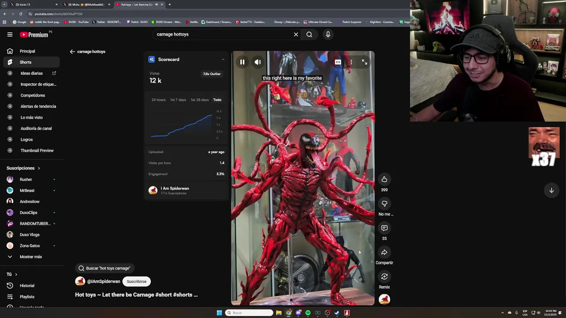The height and width of the screenshot is (318, 566).
Task: Click Buscar "hot toys carnage" chip
Action: [x=105, y=268]
